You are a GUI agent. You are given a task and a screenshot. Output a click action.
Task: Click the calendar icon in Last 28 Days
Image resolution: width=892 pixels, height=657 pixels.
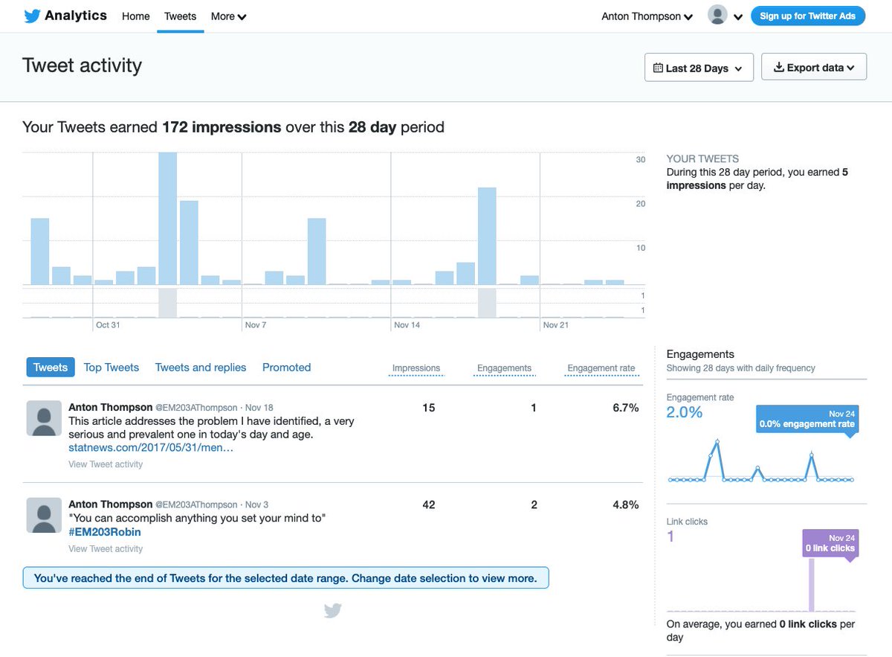point(658,68)
